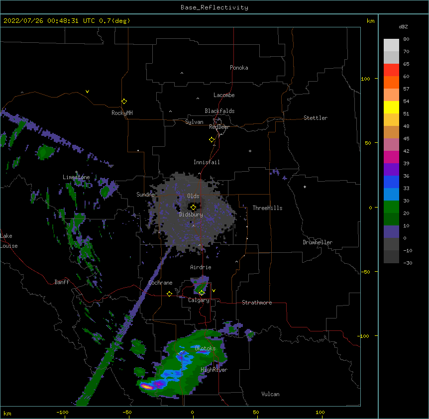Click the Blackfalds city label
Viewport: 429px width, 419px height.
tap(219, 111)
